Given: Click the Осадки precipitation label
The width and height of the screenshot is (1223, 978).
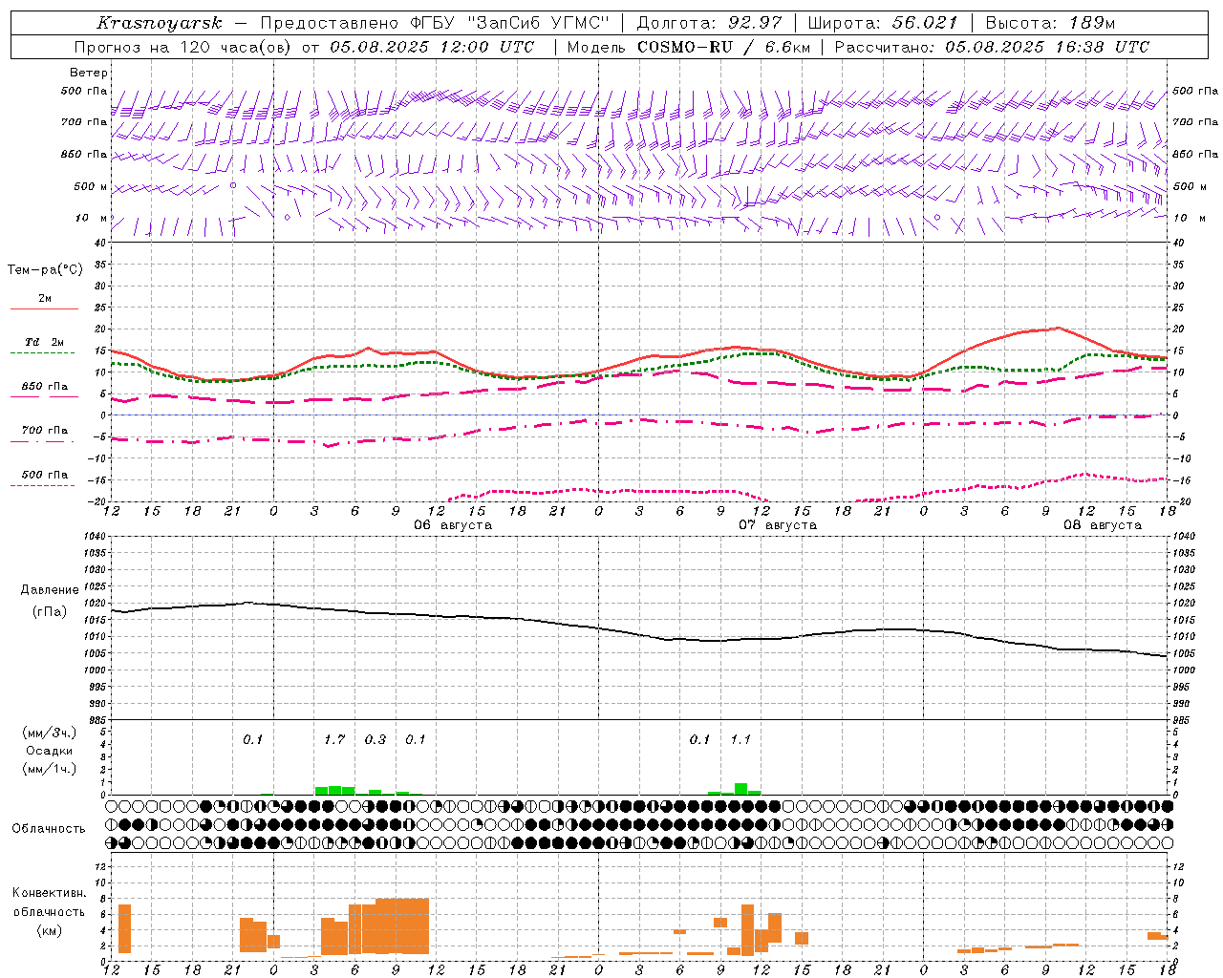Looking at the screenshot, I should (50, 751).
